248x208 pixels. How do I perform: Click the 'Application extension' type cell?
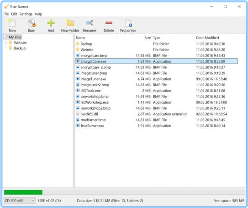(170, 114)
